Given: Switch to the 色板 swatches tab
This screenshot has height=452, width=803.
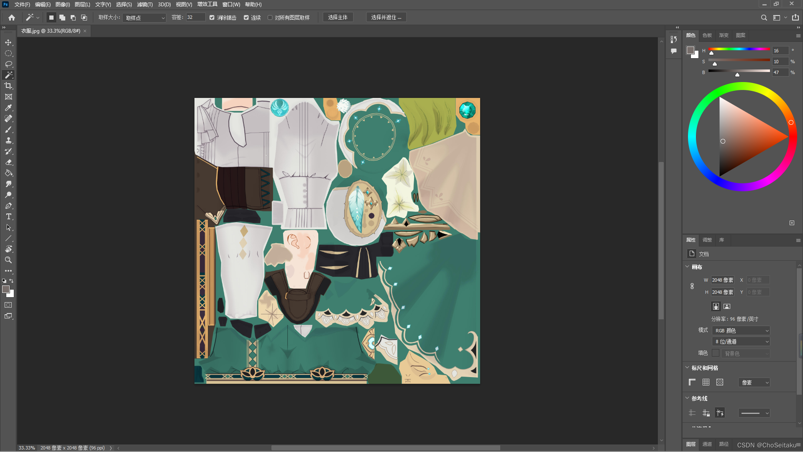Looking at the screenshot, I should [x=707, y=35].
